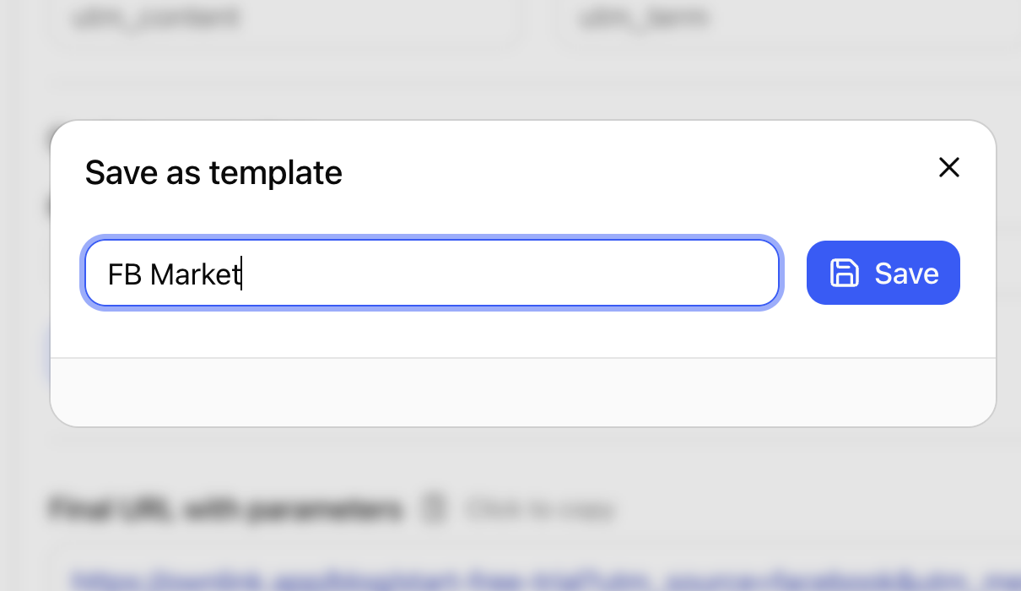Click the Save text label on button
This screenshot has height=591, width=1021.
[906, 273]
